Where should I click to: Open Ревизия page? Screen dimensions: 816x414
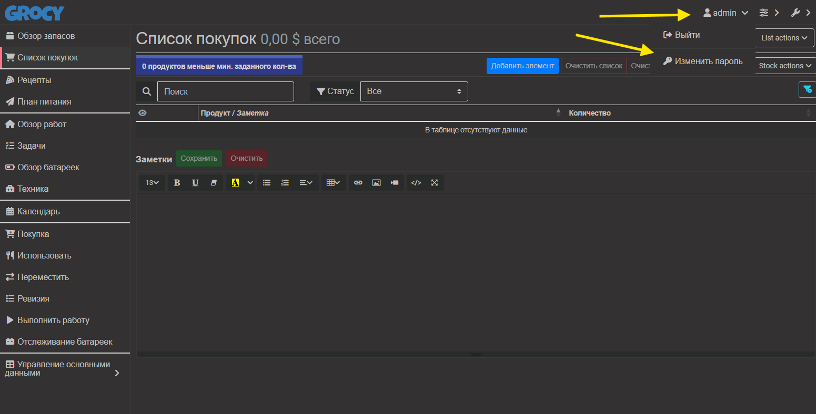65,298
